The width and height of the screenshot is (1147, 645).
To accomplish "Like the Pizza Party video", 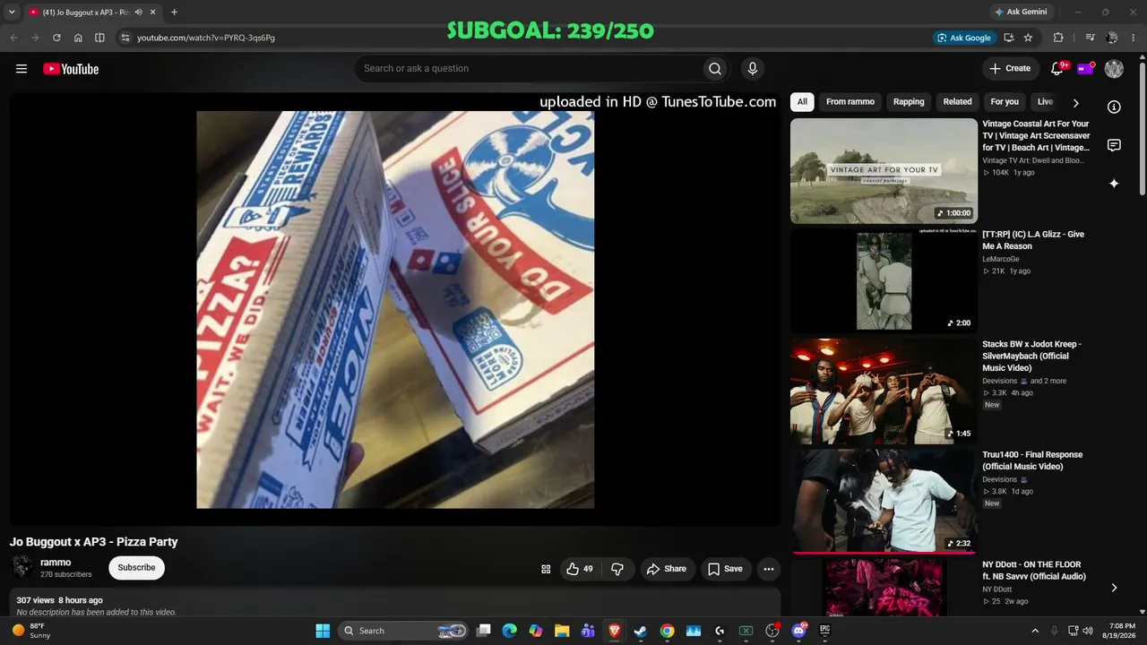I will [580, 569].
